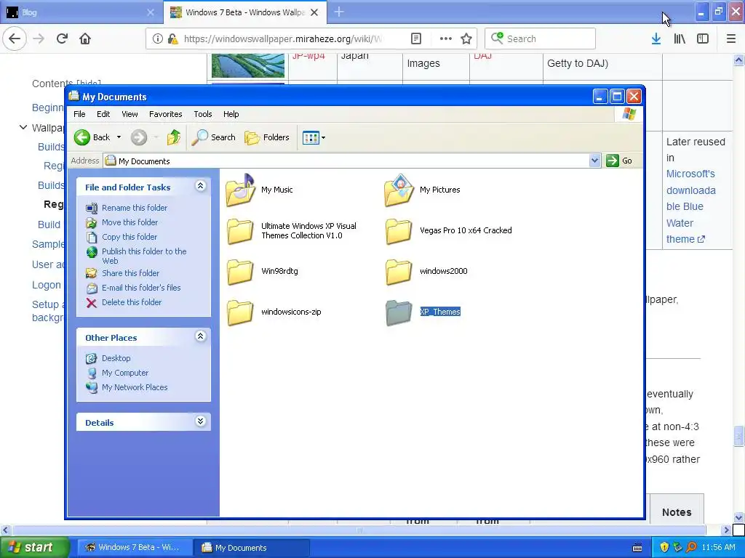Screen dimensions: 745x558
Task: Go to My Computer in Other Places
Action: pyautogui.click(x=125, y=373)
